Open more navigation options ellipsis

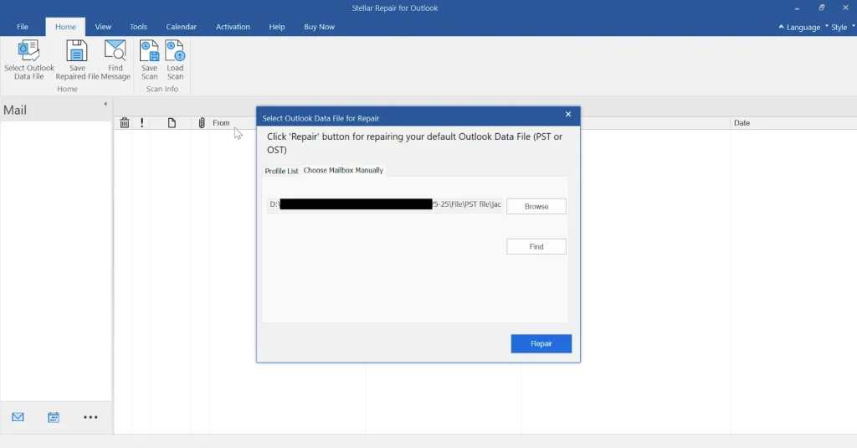tap(90, 417)
